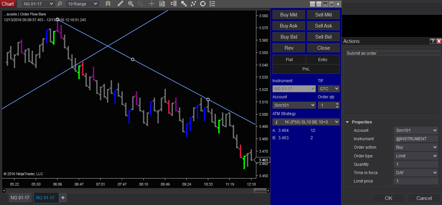Open the data box icon

162,4
